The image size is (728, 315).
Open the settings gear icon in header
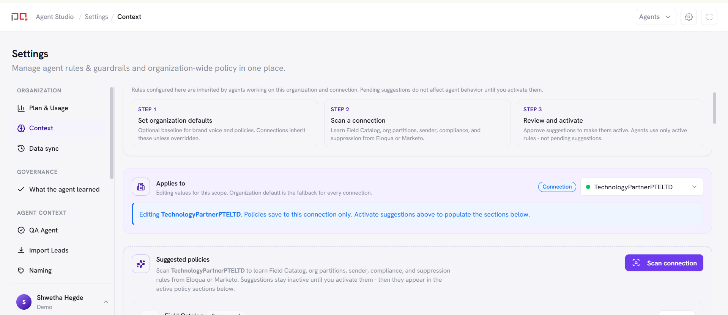[x=689, y=17]
